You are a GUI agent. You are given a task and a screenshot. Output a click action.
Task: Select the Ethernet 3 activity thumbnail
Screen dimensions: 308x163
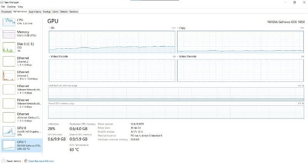[9, 75]
